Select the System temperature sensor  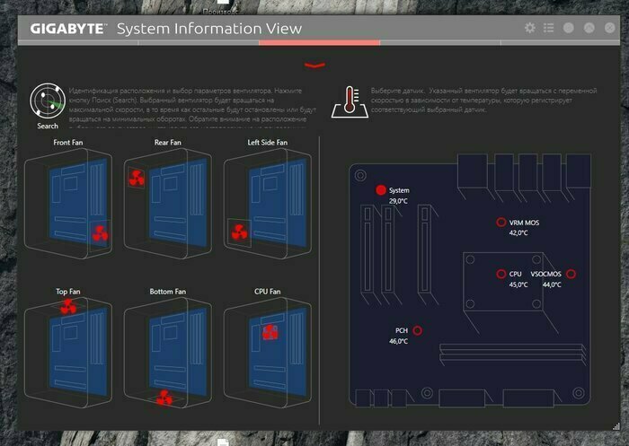tap(381, 190)
